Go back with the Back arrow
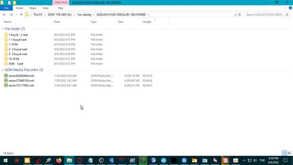 pyautogui.click(x=4, y=15)
